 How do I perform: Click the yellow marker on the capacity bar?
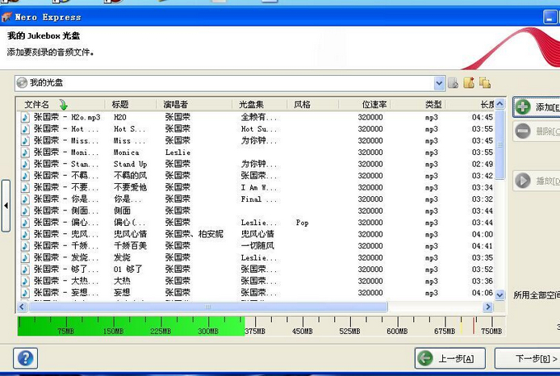[461, 326]
